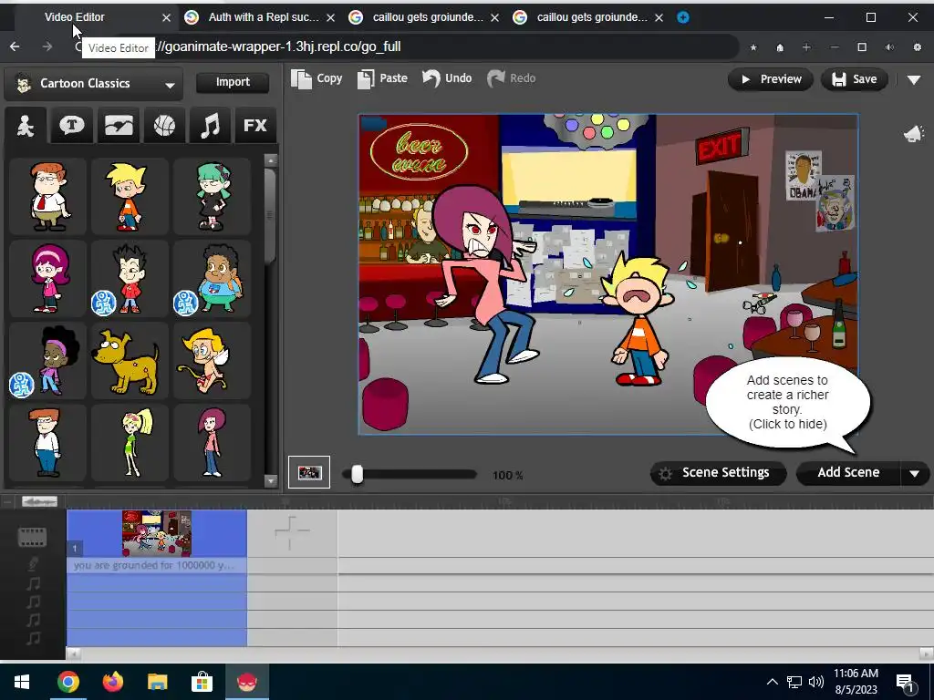Go back to the previous page
The height and width of the screenshot is (700, 934).
(x=15, y=46)
